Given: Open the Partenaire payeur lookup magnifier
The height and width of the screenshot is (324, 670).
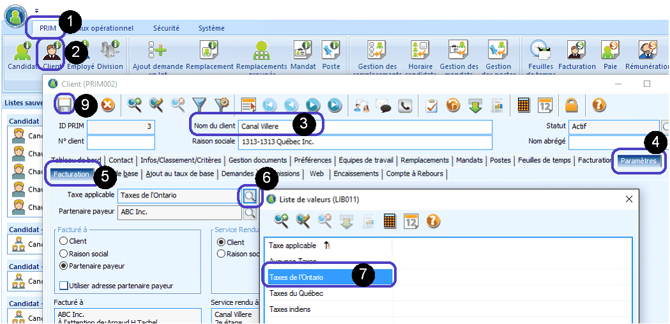Looking at the screenshot, I should coord(250,212).
